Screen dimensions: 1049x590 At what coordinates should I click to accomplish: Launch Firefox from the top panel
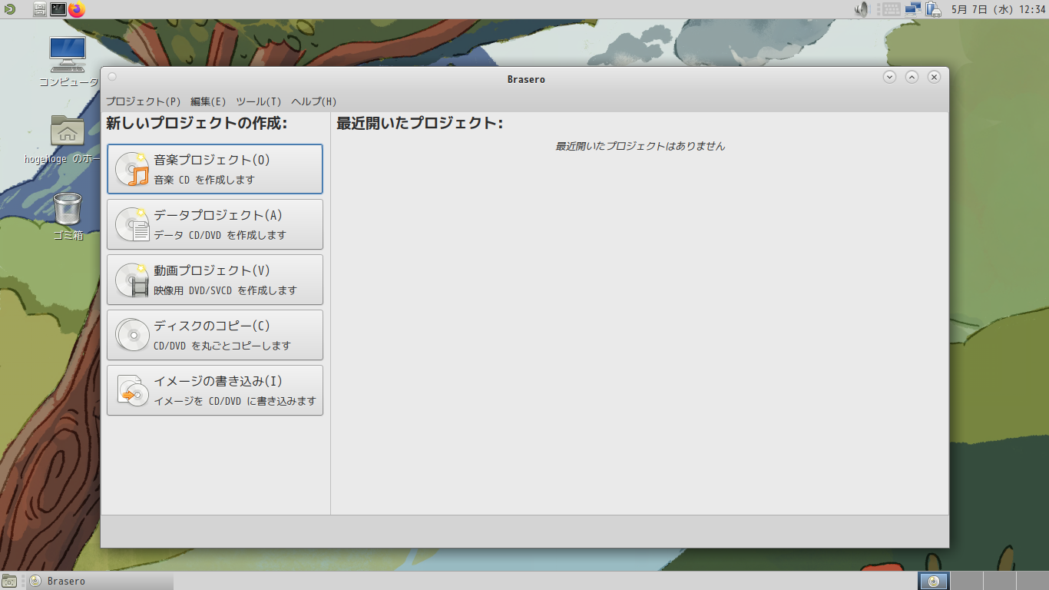(77, 9)
